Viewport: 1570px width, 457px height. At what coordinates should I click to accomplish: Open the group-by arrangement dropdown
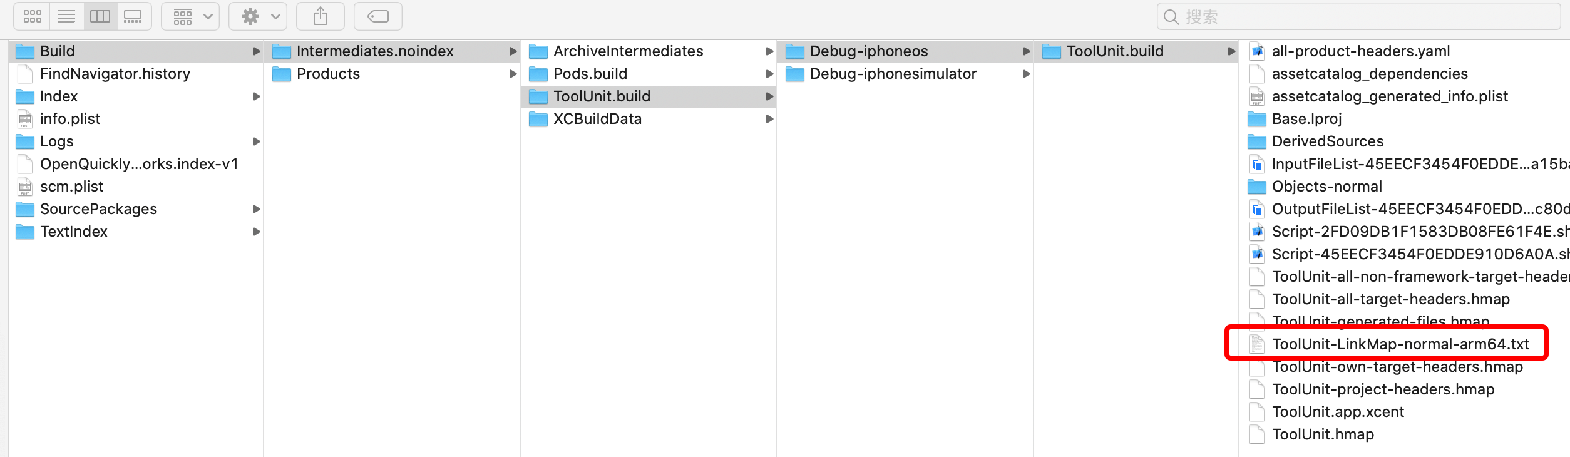(x=190, y=16)
